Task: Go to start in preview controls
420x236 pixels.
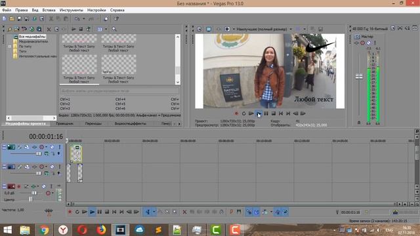Action: click(281, 113)
